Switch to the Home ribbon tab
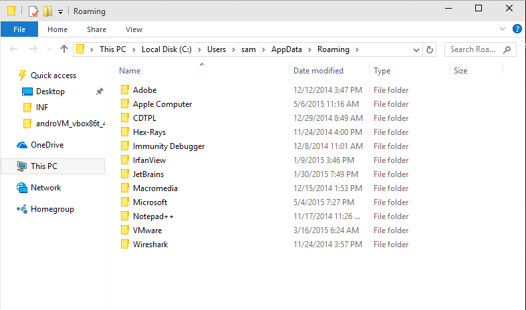This screenshot has width=526, height=310. [57, 29]
